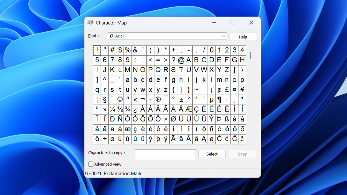Choose the section sign § cell
The width and height of the screenshot is (347, 195).
click(x=105, y=100)
